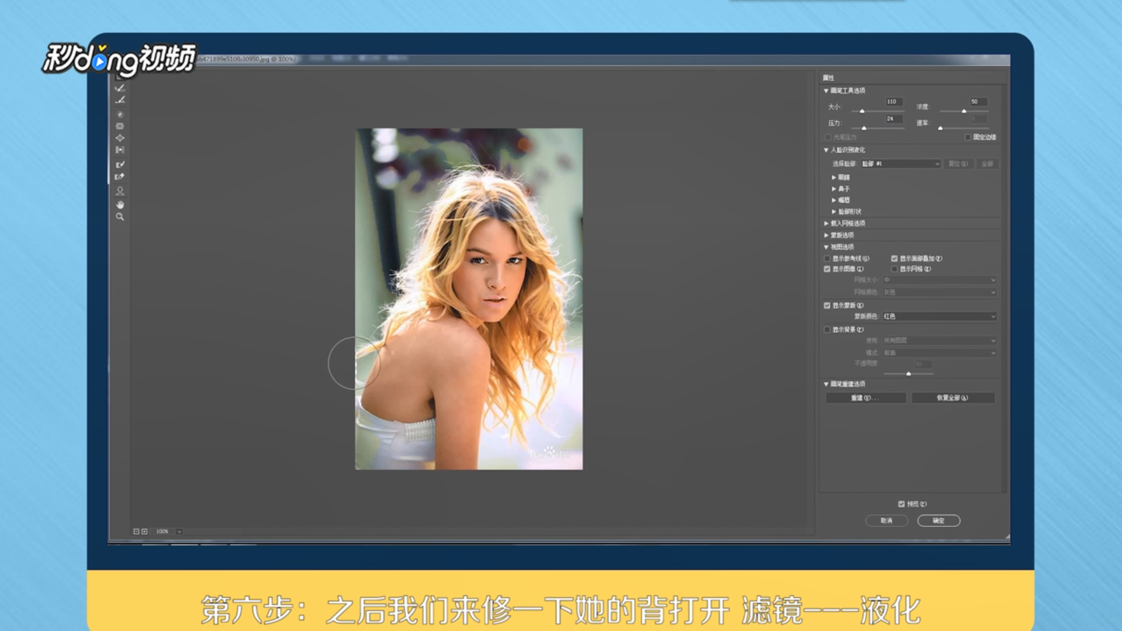
Task: Select the Push Left tool
Action: point(120,150)
